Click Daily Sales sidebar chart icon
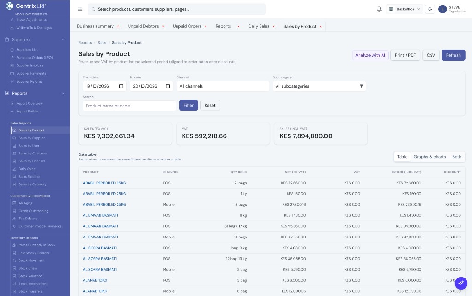Viewport: 472px width, 296px height. pos(14,169)
